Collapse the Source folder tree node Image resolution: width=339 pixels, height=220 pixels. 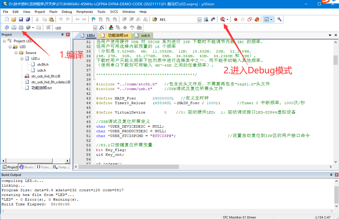(x=16, y=53)
